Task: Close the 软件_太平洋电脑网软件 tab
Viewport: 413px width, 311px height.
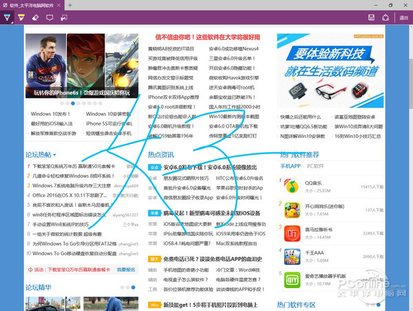Action: [59, 5]
